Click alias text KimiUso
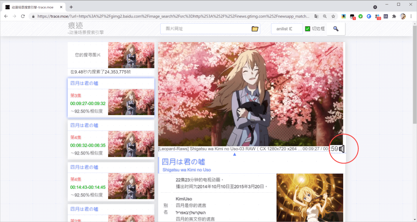This screenshot has width=417, height=222. [184, 199]
